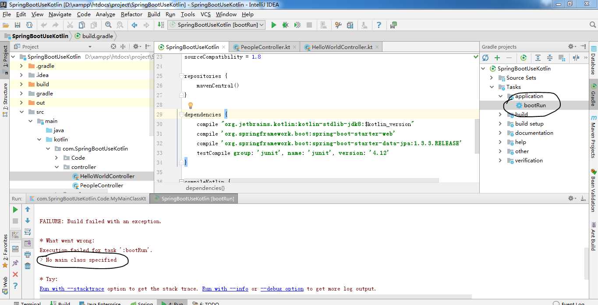
Task: Click scroll from source icon in Project panel
Action: pyautogui.click(x=113, y=46)
